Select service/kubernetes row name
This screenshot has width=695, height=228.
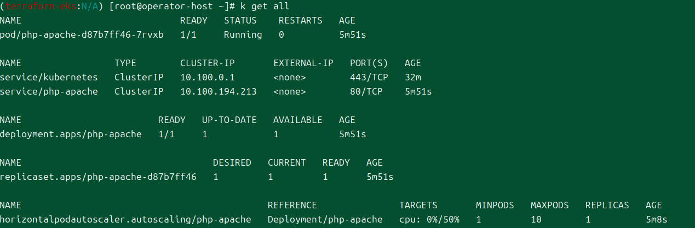[49, 78]
